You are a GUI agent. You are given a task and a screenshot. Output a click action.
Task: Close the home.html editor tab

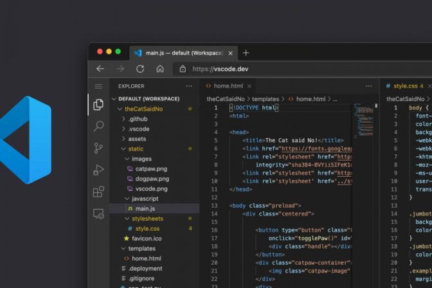pos(249,86)
